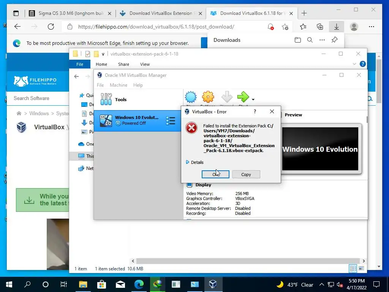This screenshot has width=389, height=292.
Task: Open the Edge Favorites list
Action: (x=303, y=27)
